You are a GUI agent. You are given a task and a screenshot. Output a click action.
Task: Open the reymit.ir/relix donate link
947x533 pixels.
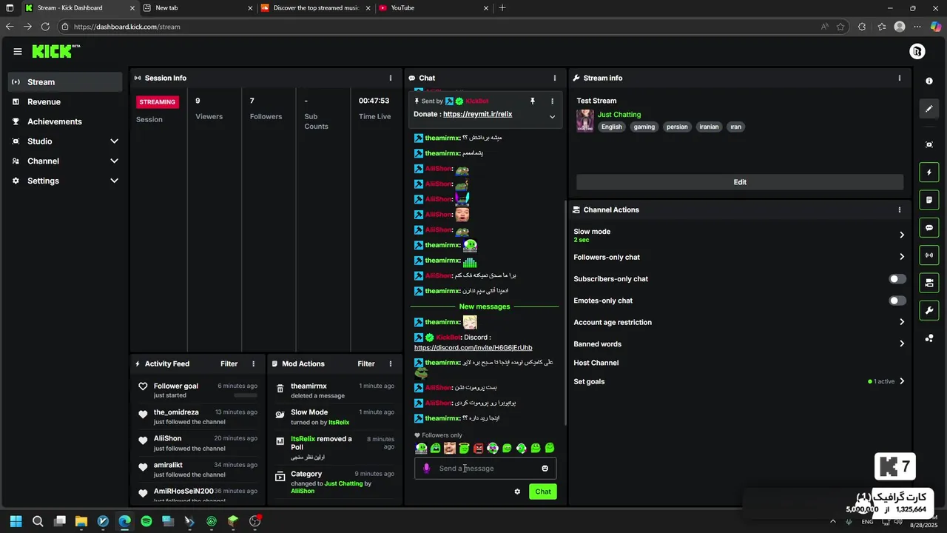tap(477, 114)
